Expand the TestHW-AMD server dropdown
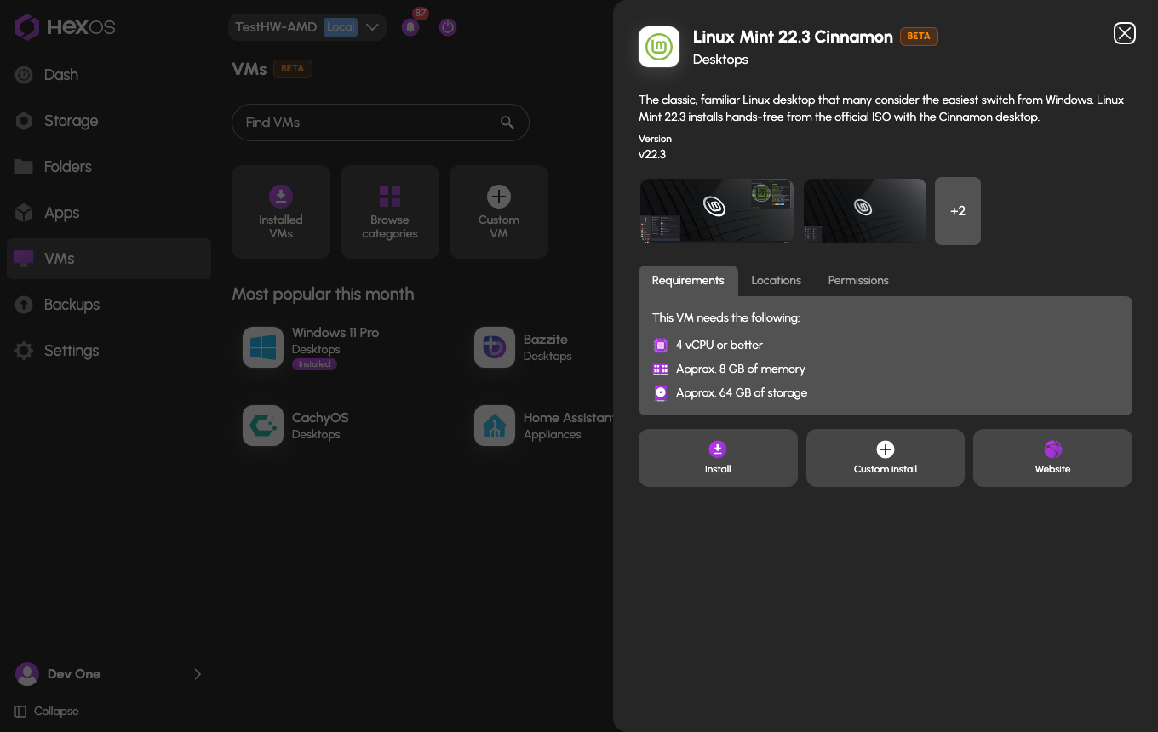The height and width of the screenshot is (732, 1158). (307, 27)
